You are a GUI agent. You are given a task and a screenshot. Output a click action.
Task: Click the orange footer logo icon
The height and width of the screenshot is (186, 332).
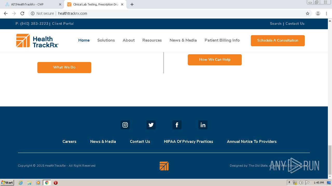(164, 166)
